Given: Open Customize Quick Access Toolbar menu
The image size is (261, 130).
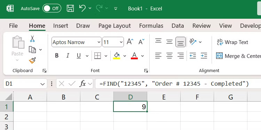Looking at the screenshot, I should (116, 8).
